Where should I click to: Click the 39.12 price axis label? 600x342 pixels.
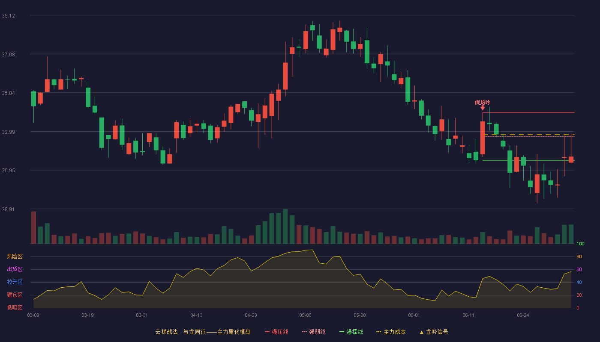pyautogui.click(x=8, y=16)
